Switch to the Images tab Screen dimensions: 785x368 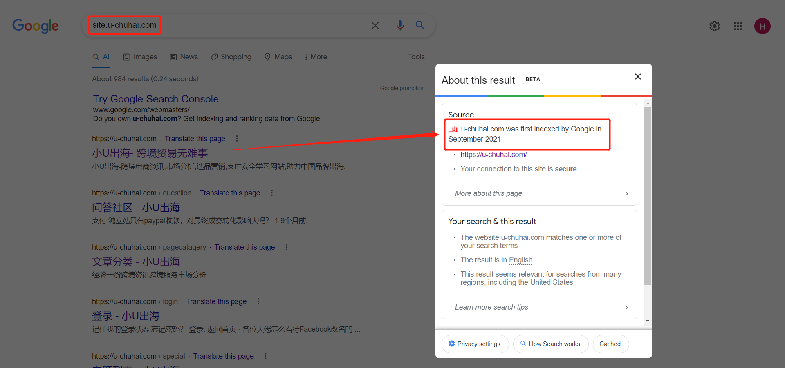(x=140, y=57)
